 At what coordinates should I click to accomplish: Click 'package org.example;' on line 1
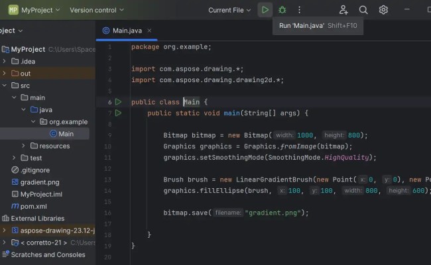(x=171, y=47)
